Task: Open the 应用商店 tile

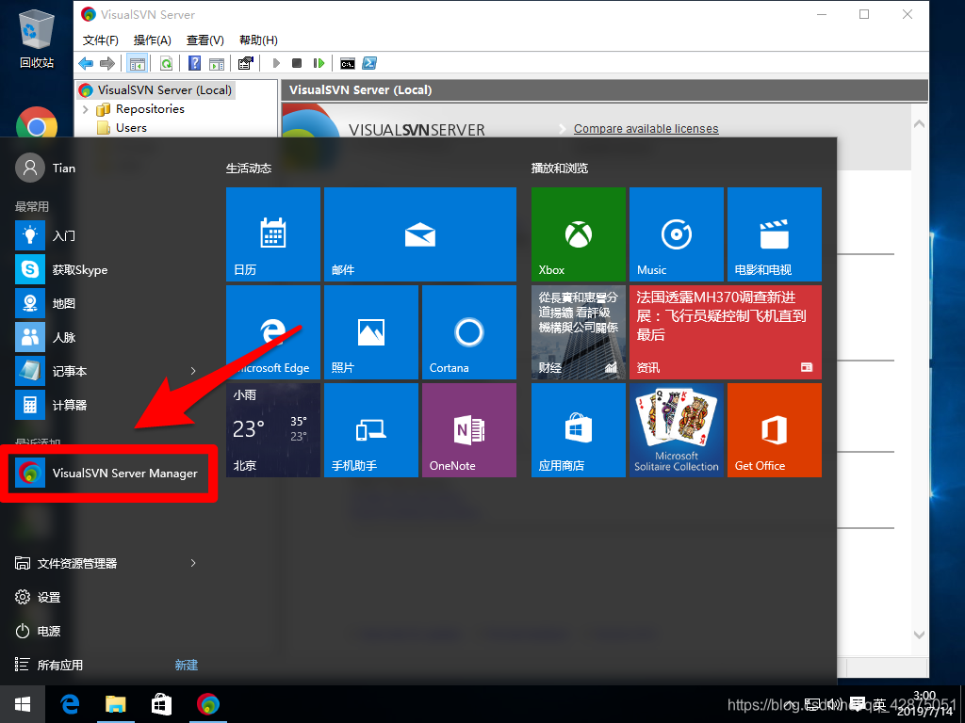Action: (x=579, y=429)
